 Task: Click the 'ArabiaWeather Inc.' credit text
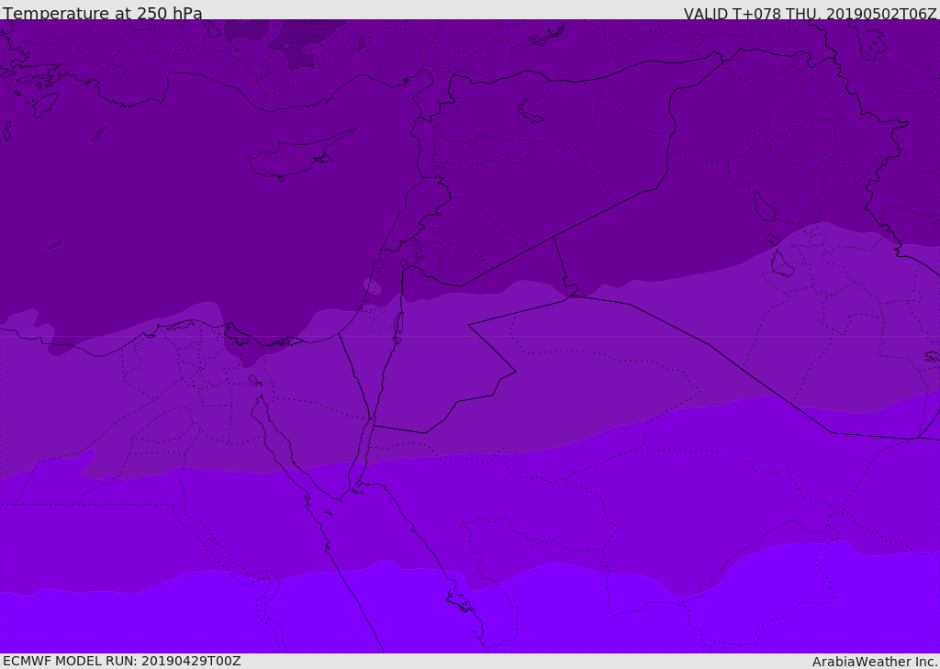point(875,662)
